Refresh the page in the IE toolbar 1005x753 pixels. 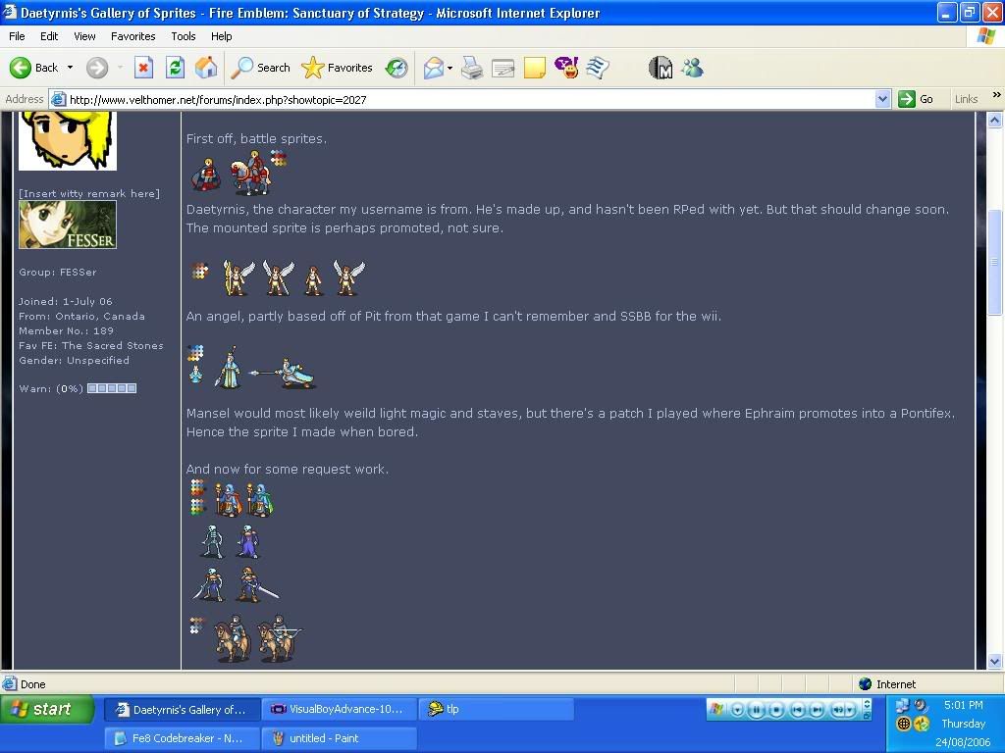point(175,68)
